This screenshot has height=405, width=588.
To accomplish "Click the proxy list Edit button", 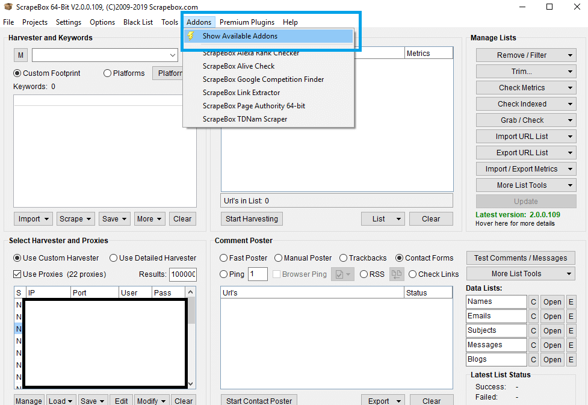I will [x=121, y=401].
